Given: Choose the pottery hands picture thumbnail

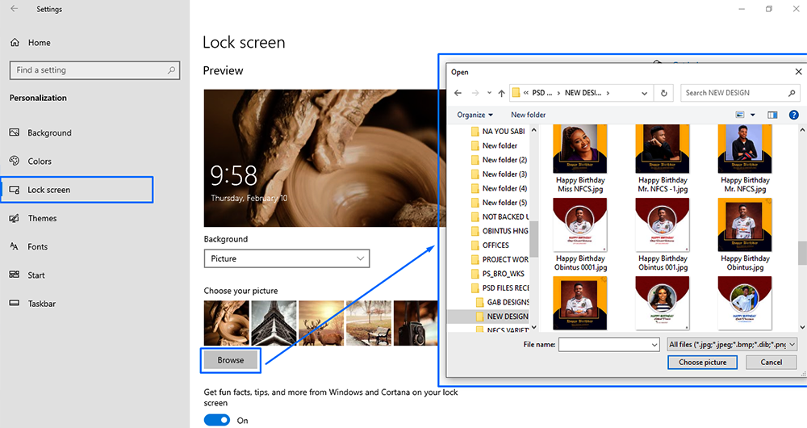Looking at the screenshot, I should click(x=227, y=323).
